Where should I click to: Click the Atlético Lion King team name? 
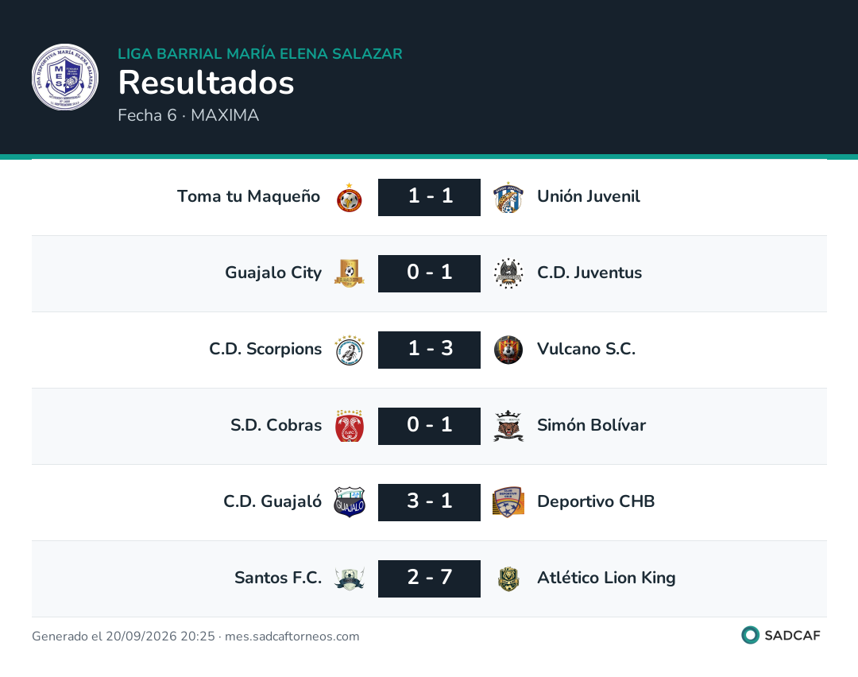coord(606,578)
